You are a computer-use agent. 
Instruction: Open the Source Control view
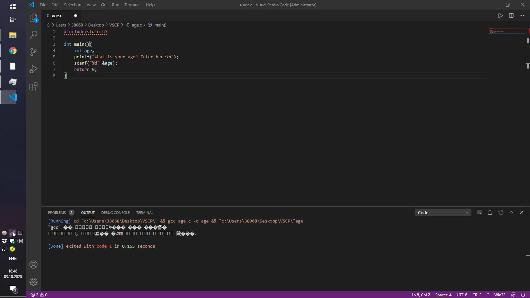coord(33,52)
